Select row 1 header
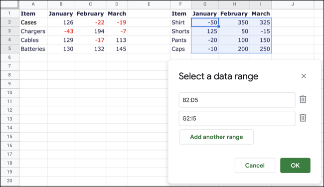The width and height of the screenshot is (324, 187). tap(9, 13)
